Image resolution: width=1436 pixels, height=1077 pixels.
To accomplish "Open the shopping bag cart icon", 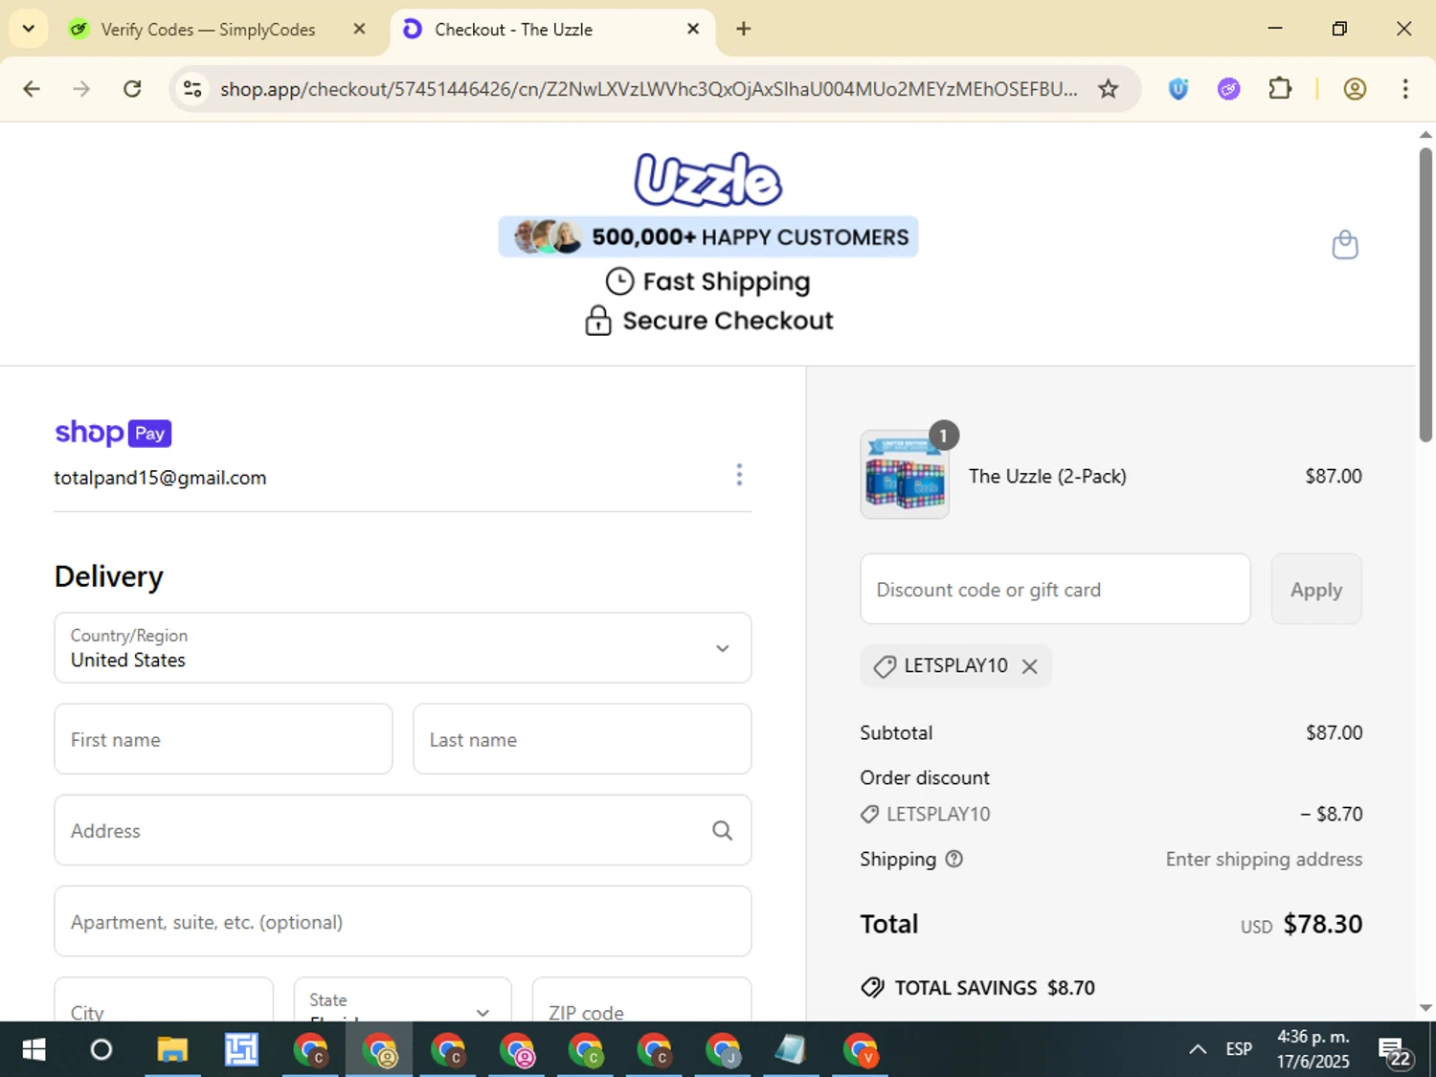I will point(1345,245).
